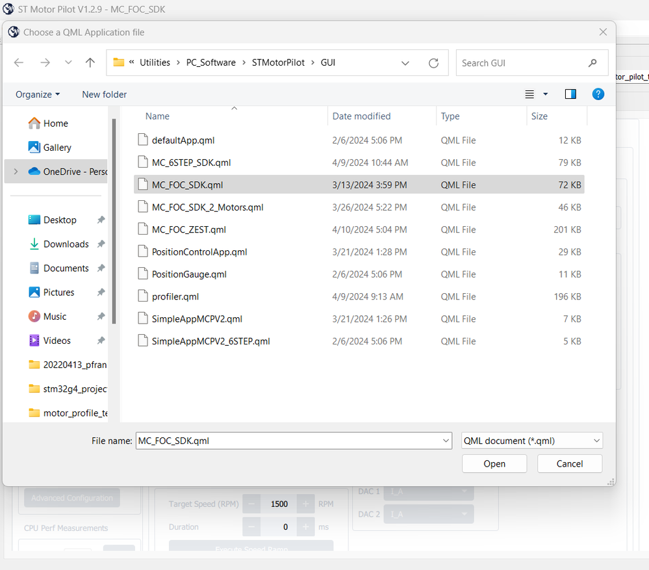Go forward with the right arrow
The image size is (649, 570).
[x=45, y=63]
